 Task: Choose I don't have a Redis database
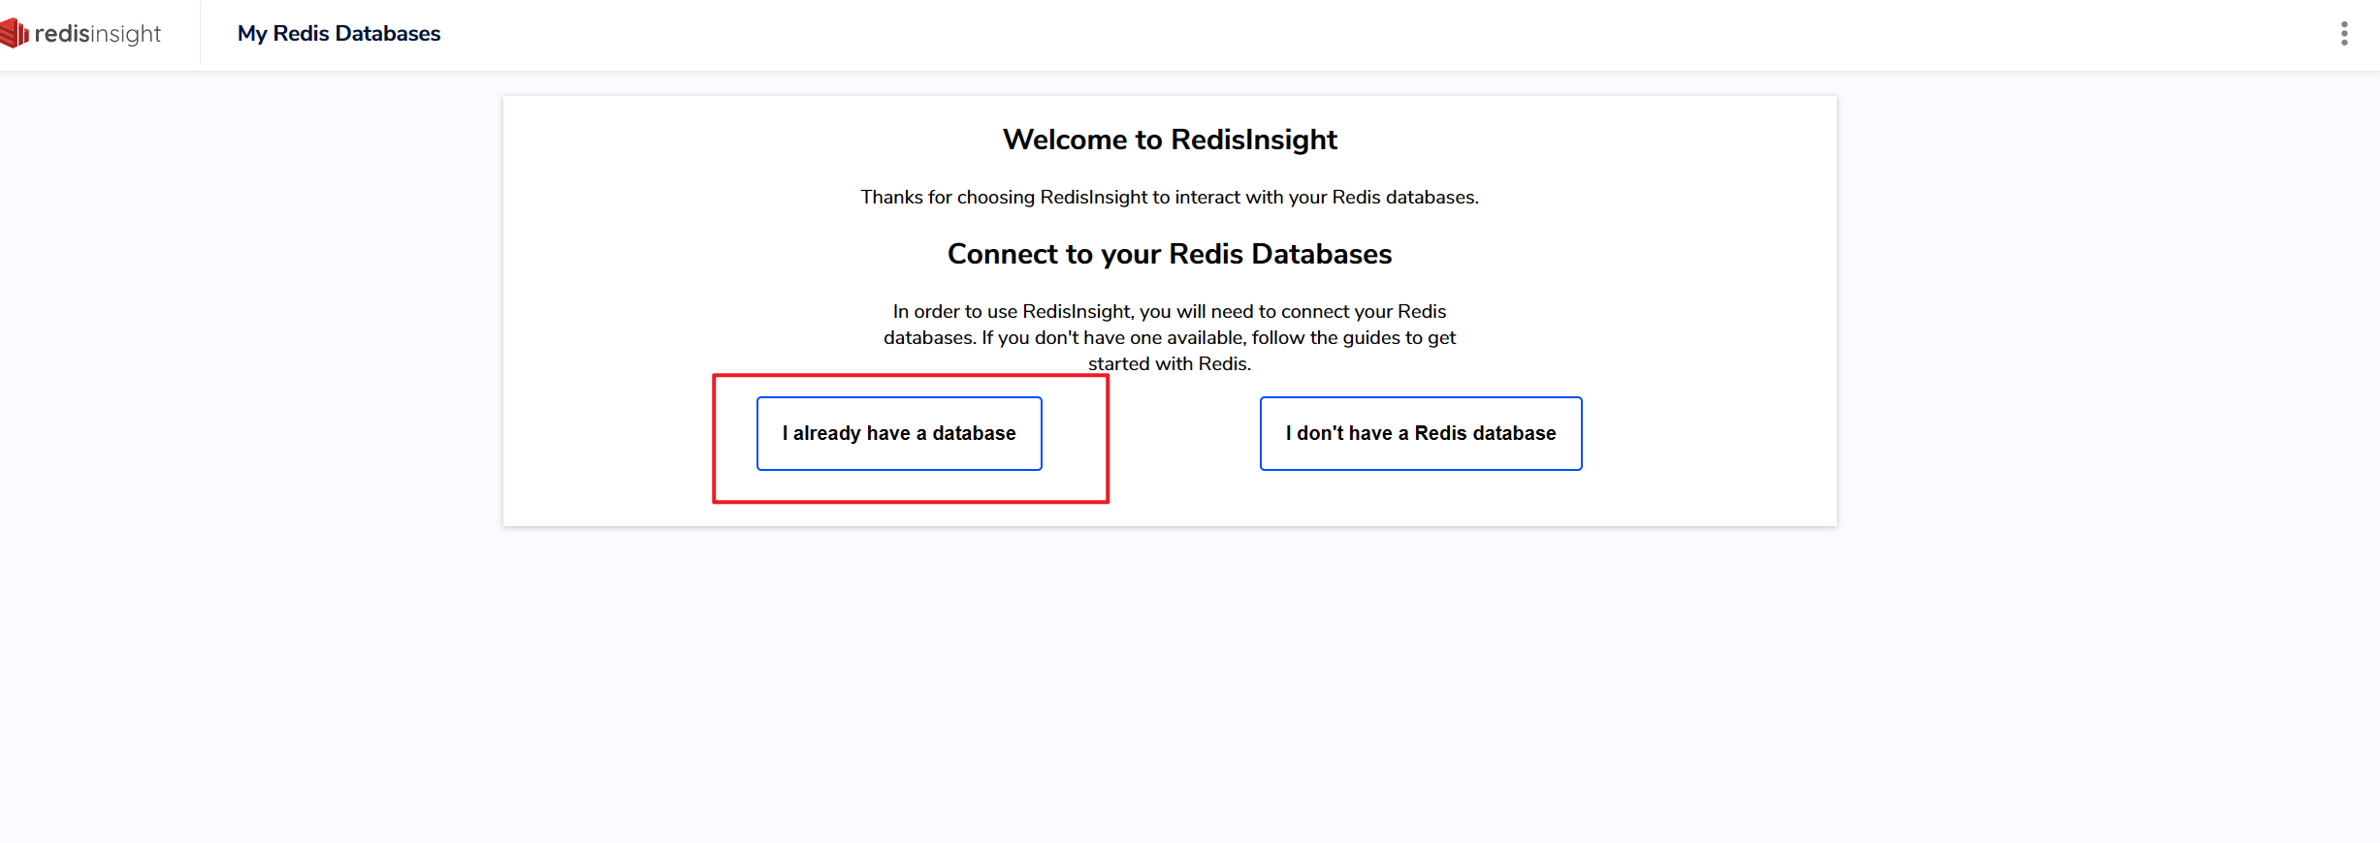(1421, 433)
